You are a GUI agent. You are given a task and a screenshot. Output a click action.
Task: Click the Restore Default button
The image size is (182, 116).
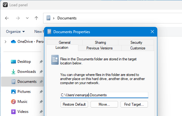pyautogui.click(x=74, y=104)
